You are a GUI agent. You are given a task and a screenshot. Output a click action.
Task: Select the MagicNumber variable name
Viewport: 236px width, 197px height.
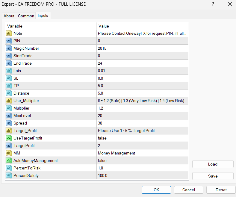coord(26,48)
